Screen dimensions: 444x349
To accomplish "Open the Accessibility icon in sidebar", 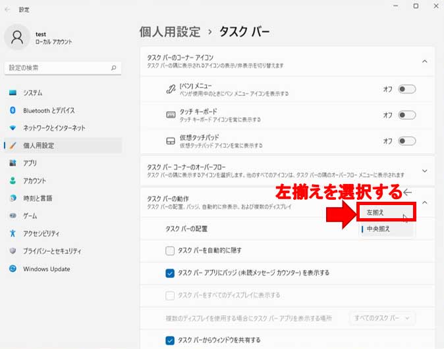I will tap(13, 233).
